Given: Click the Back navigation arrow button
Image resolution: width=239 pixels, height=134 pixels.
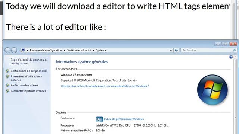Looking at the screenshot, I should coord(7,50).
